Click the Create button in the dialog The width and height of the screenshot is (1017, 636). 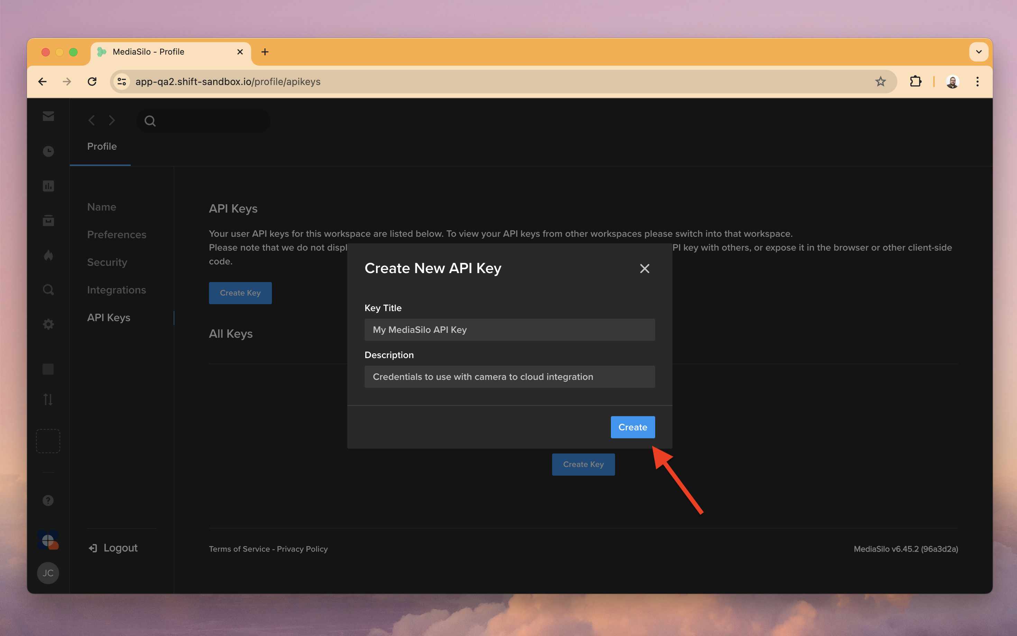632,427
